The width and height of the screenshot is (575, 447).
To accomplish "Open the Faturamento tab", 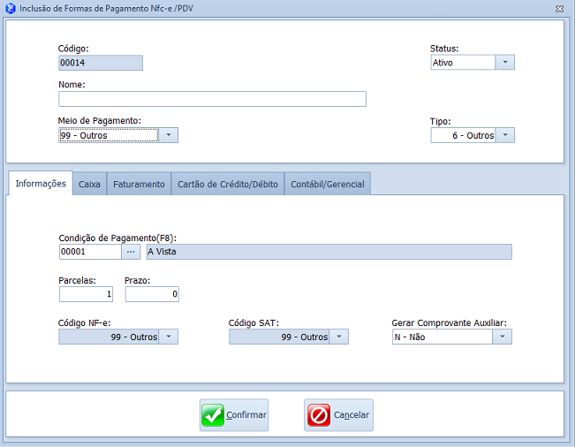I will pyautogui.click(x=139, y=185).
